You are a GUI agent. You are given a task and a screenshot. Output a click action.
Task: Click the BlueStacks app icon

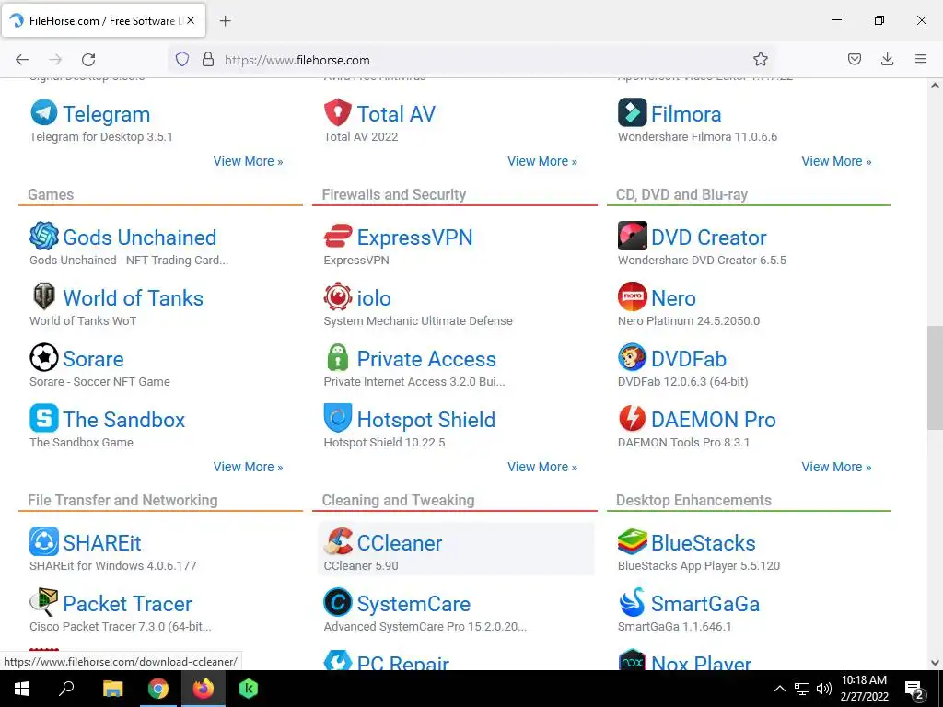point(632,541)
